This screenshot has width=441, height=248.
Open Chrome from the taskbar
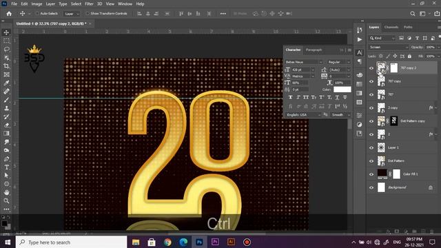167,242
